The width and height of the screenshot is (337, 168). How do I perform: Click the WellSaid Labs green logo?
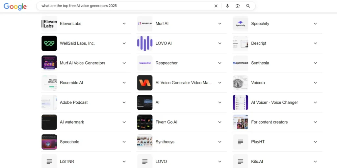pyautogui.click(x=49, y=43)
